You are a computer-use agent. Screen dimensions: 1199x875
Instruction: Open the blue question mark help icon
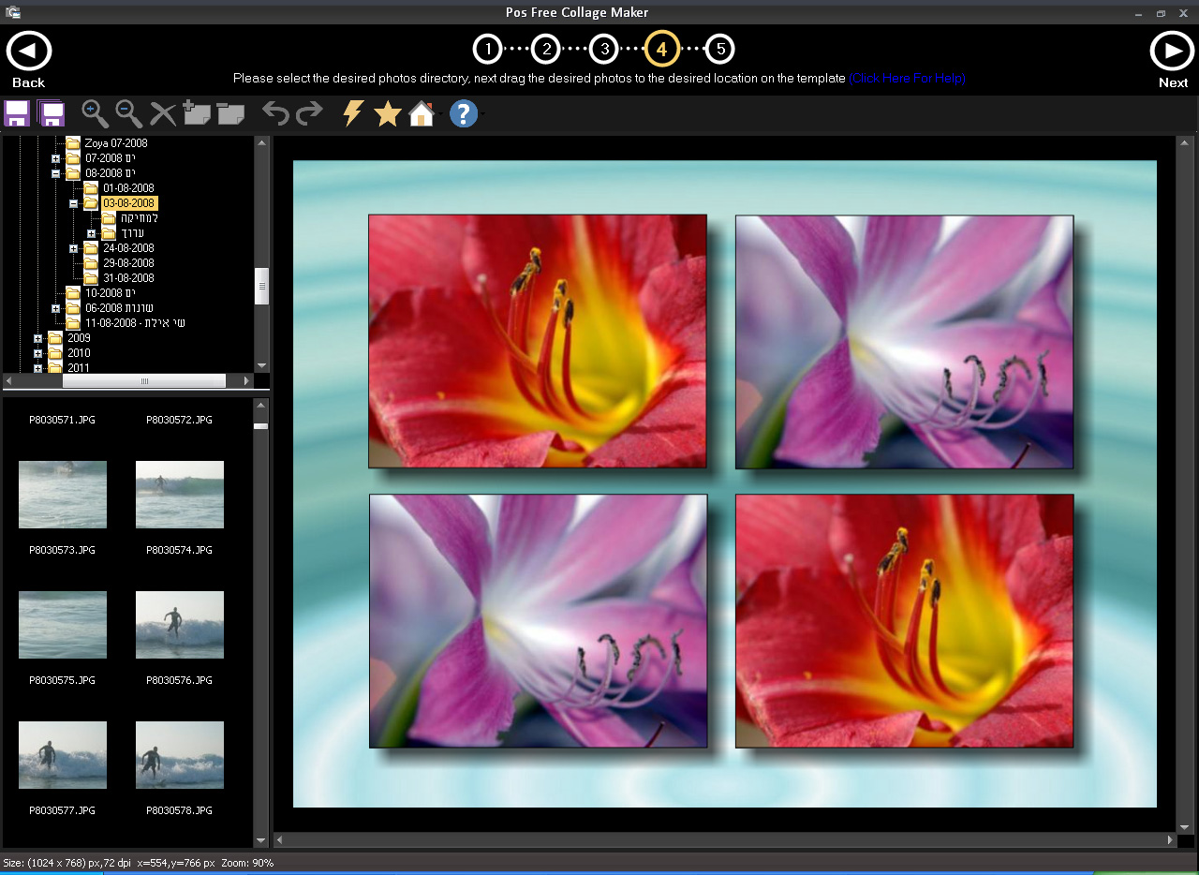point(464,113)
